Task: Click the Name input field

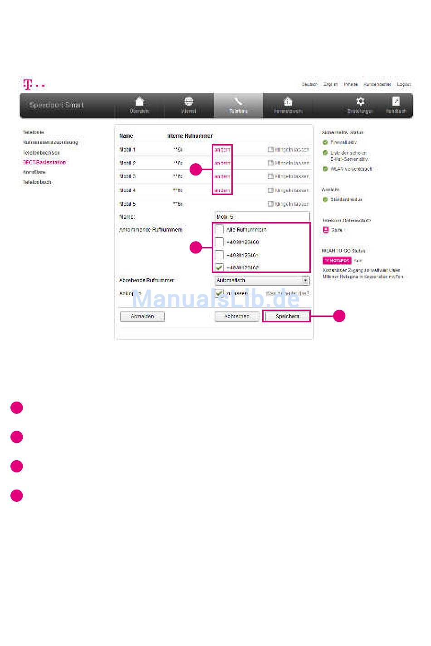Action: (x=262, y=217)
